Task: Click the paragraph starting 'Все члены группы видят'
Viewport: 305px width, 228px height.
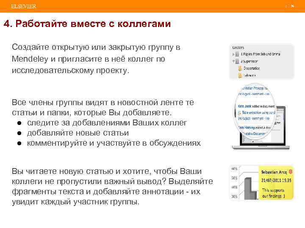Action: point(103,107)
